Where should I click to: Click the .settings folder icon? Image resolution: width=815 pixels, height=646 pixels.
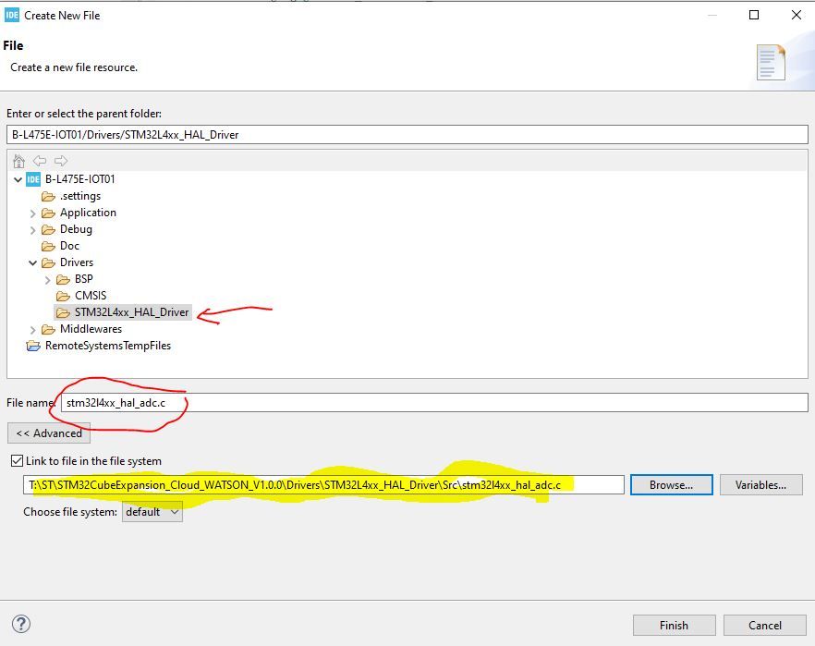point(48,197)
